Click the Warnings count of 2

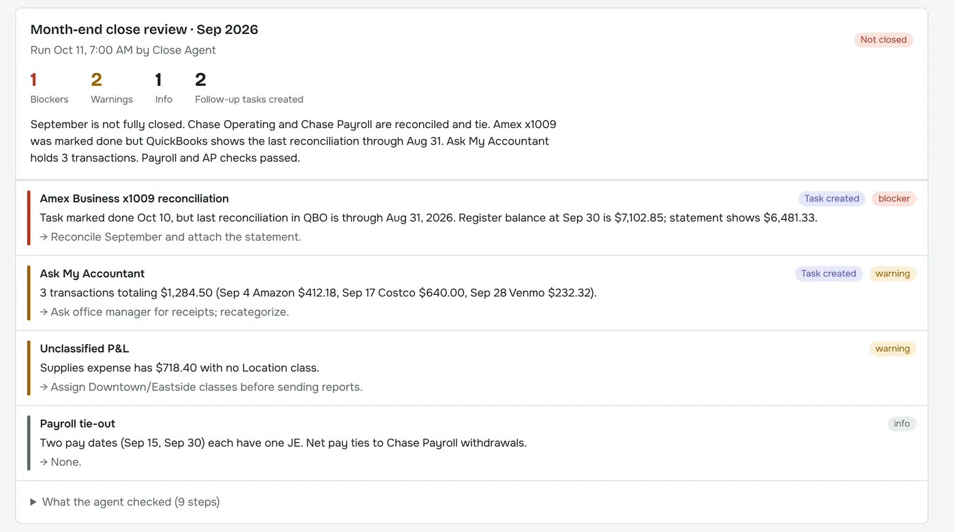click(96, 80)
